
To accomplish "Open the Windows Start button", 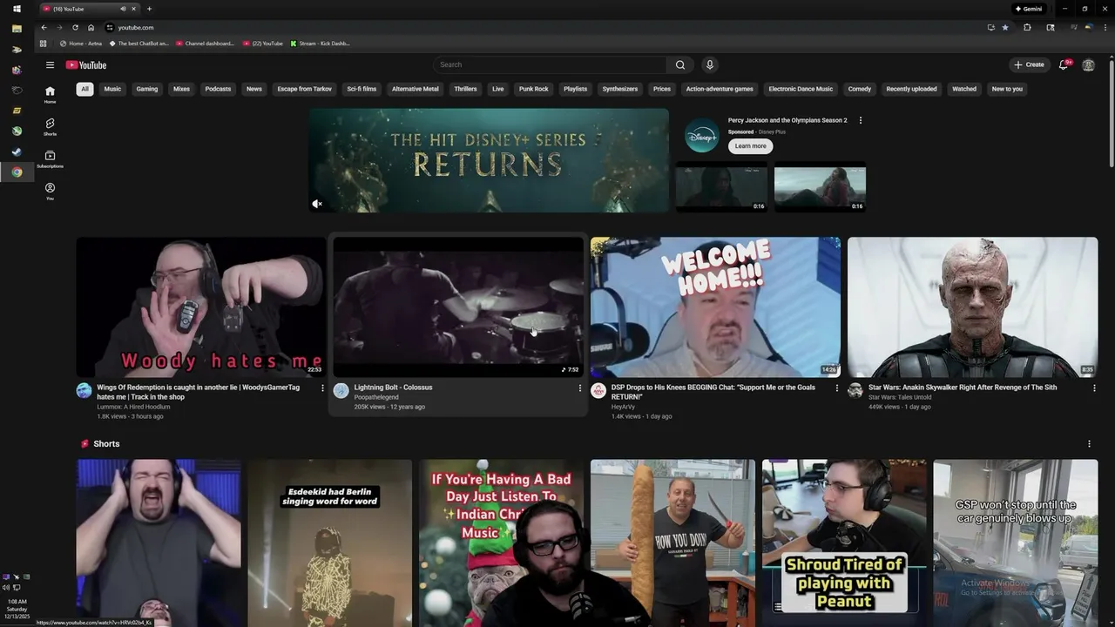I will 17,9.
